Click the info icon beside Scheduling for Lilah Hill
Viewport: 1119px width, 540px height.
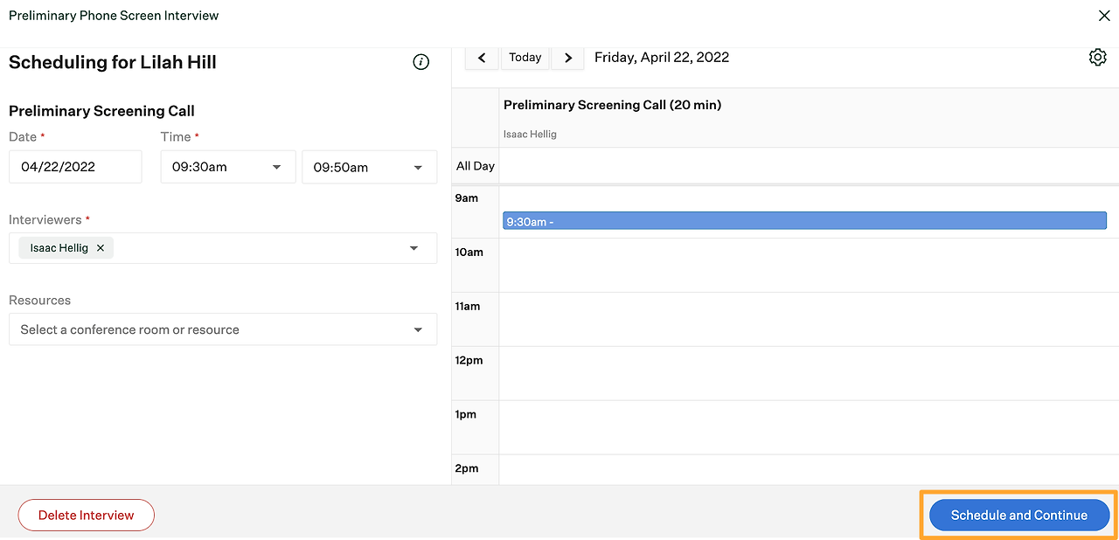pos(421,62)
